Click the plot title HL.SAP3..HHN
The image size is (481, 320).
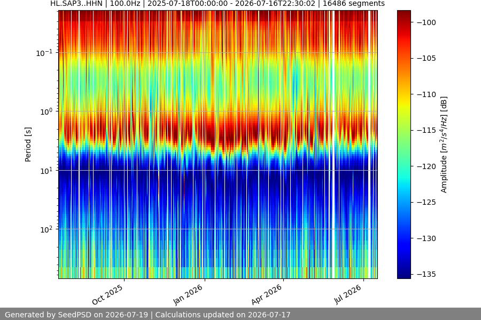76,4
